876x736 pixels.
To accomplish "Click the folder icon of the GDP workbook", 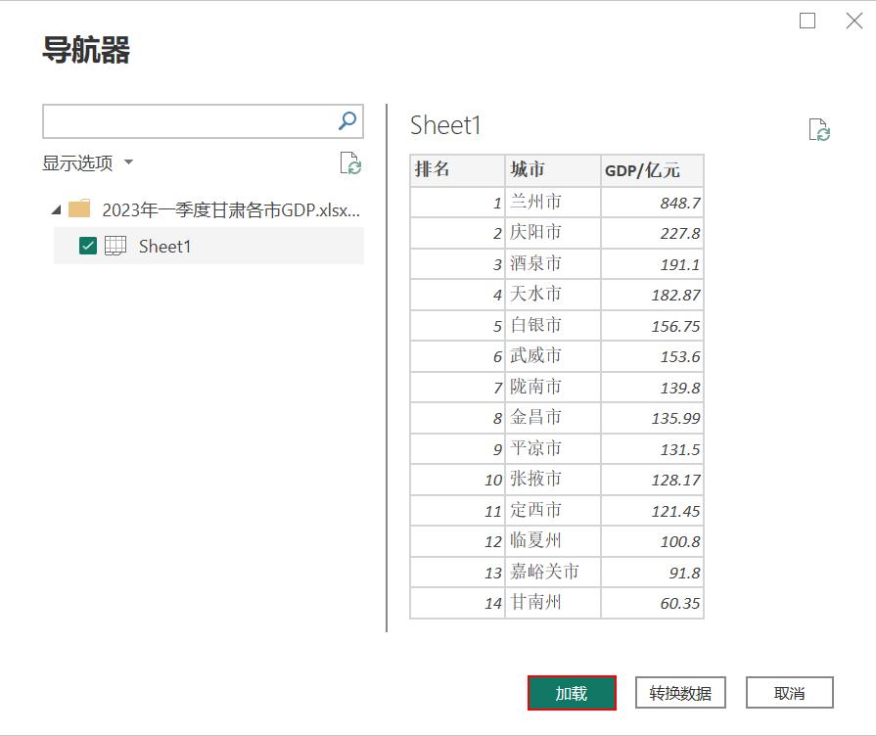I will click(81, 209).
